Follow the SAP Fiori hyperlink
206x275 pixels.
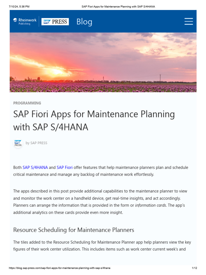point(65,168)
